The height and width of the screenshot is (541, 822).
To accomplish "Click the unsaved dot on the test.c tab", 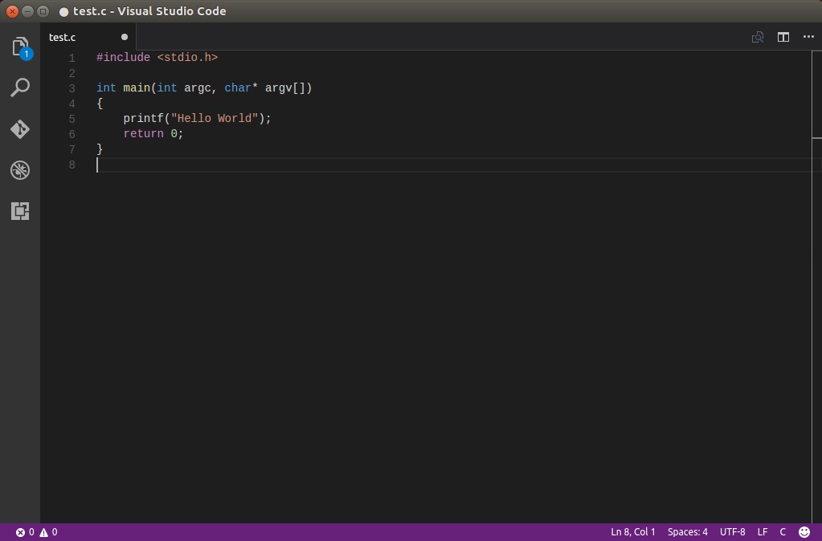I will tap(125, 37).
